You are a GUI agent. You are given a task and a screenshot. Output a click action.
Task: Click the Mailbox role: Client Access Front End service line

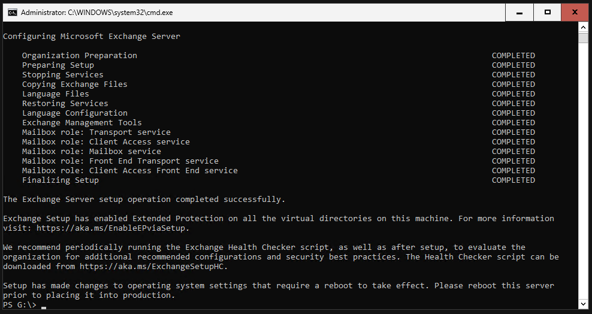click(130, 171)
